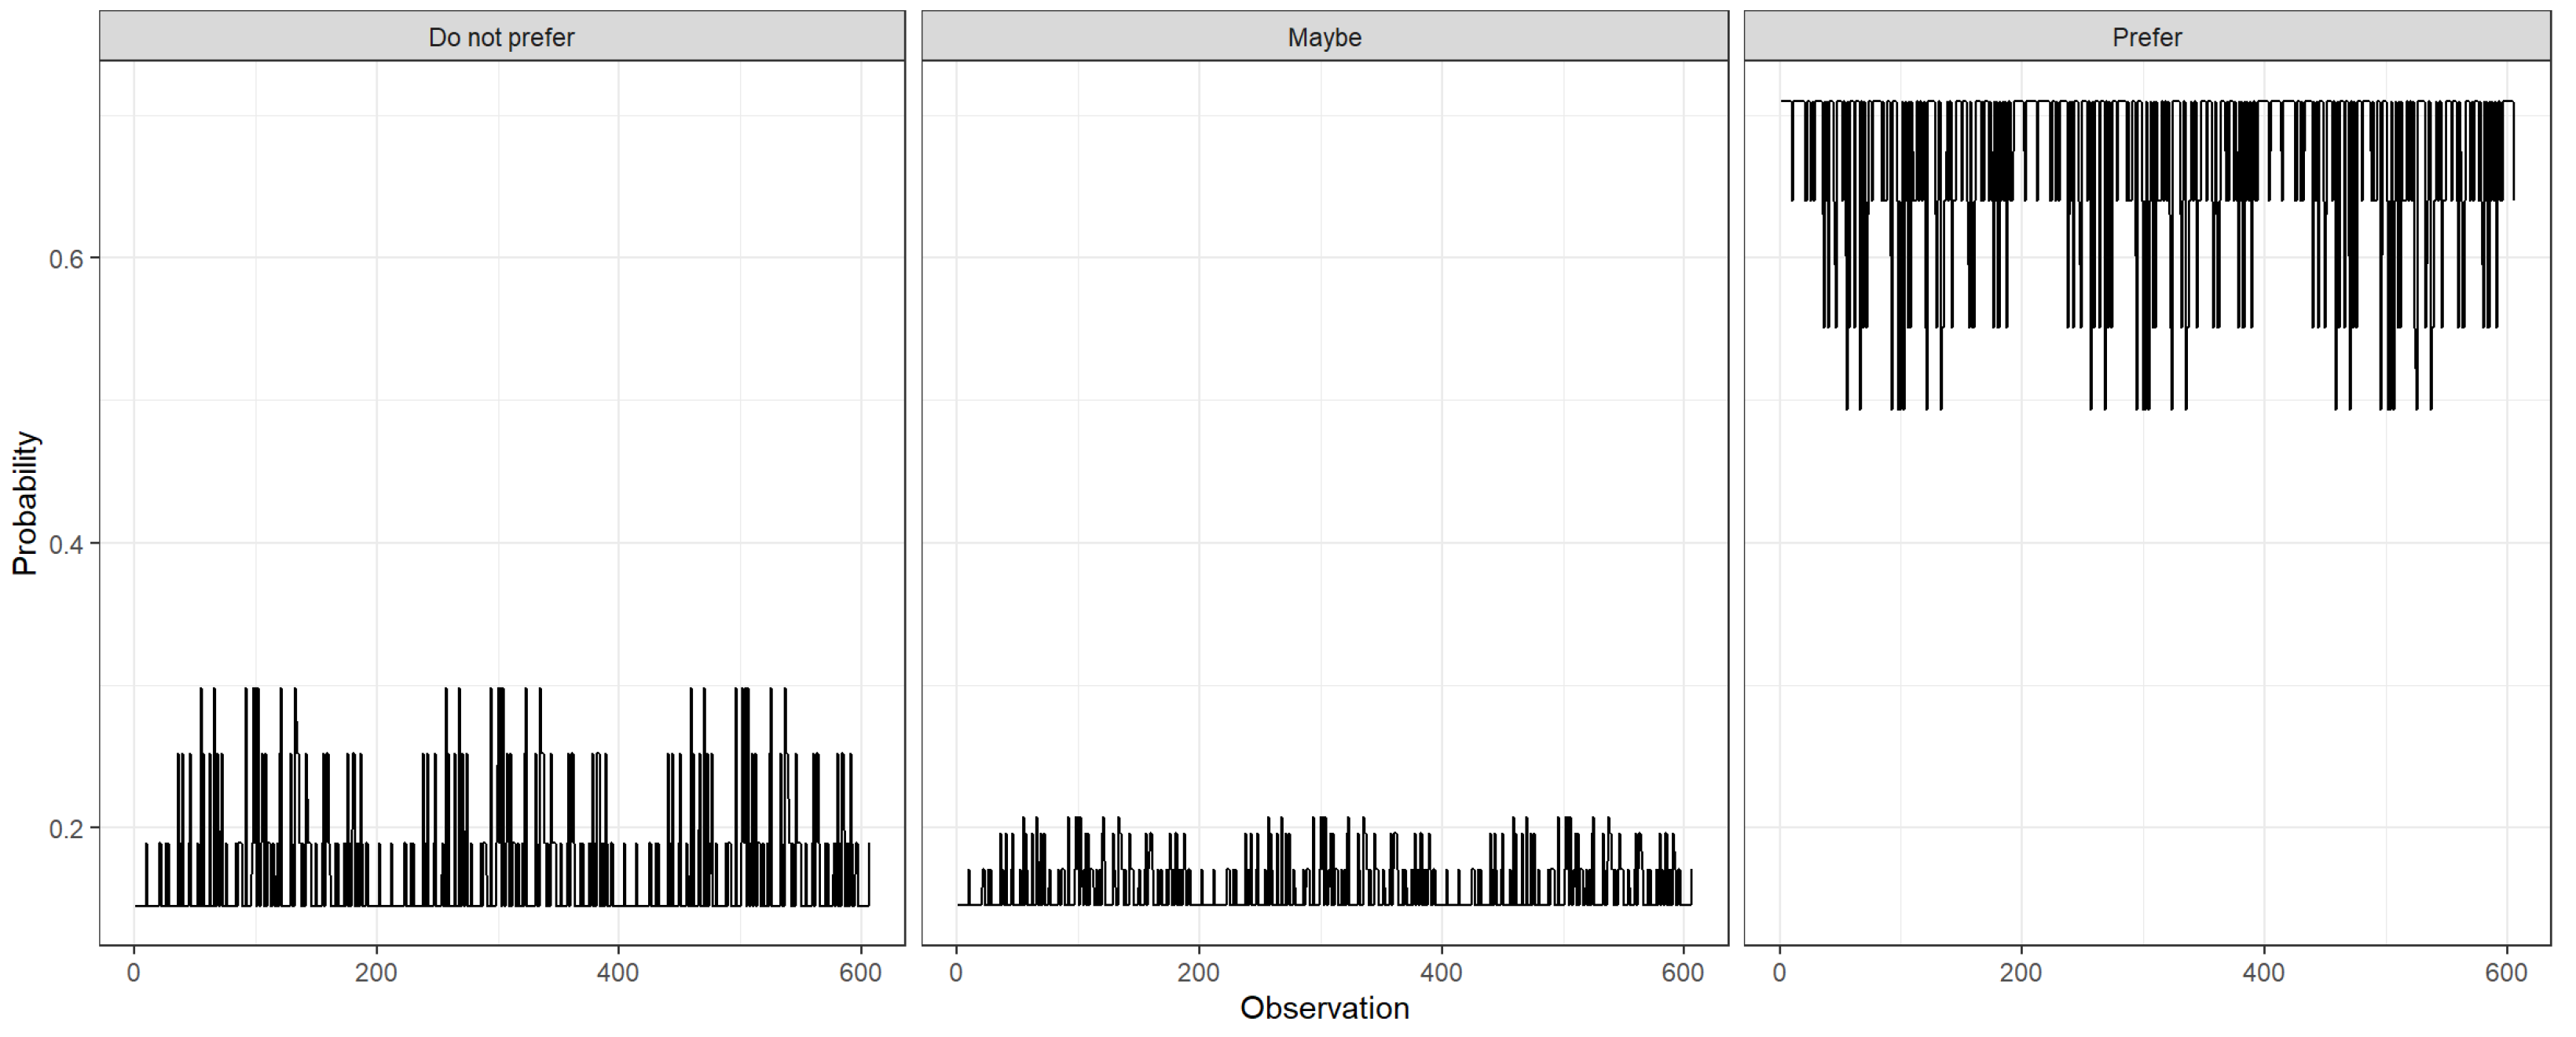Click the 200 tick under 'Do not prefer' panel
Screen dimensions: 2576x1037
click(376, 972)
